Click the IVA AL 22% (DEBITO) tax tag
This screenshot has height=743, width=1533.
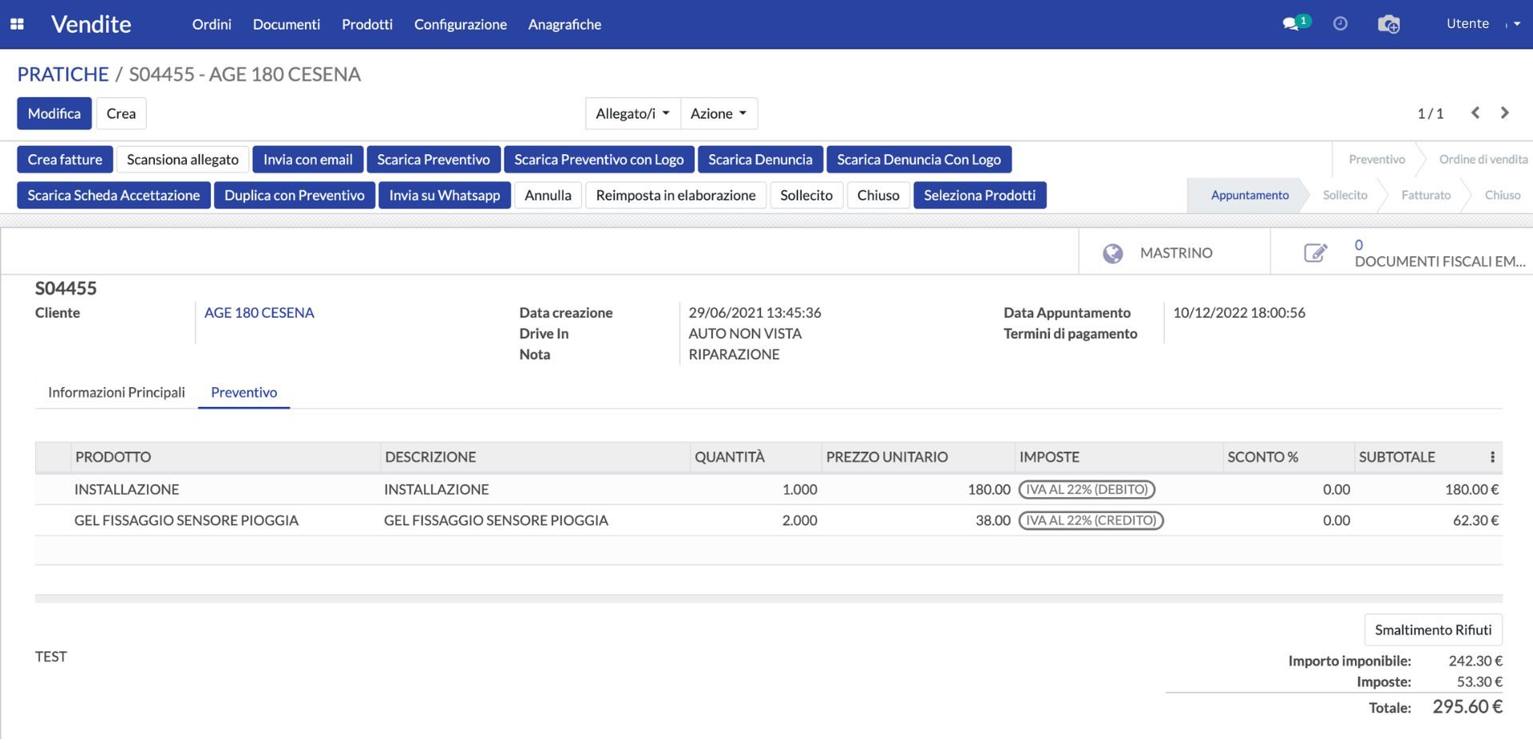tap(1087, 490)
